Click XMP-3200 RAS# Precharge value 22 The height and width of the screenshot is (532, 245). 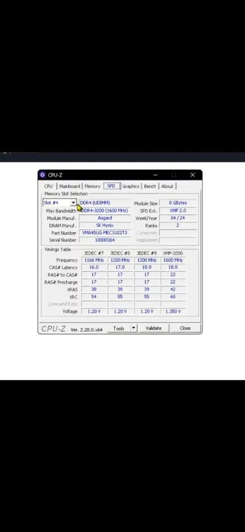pos(173,282)
